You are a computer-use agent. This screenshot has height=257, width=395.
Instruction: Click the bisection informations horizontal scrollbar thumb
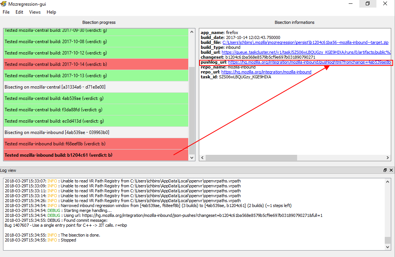tap(251, 157)
